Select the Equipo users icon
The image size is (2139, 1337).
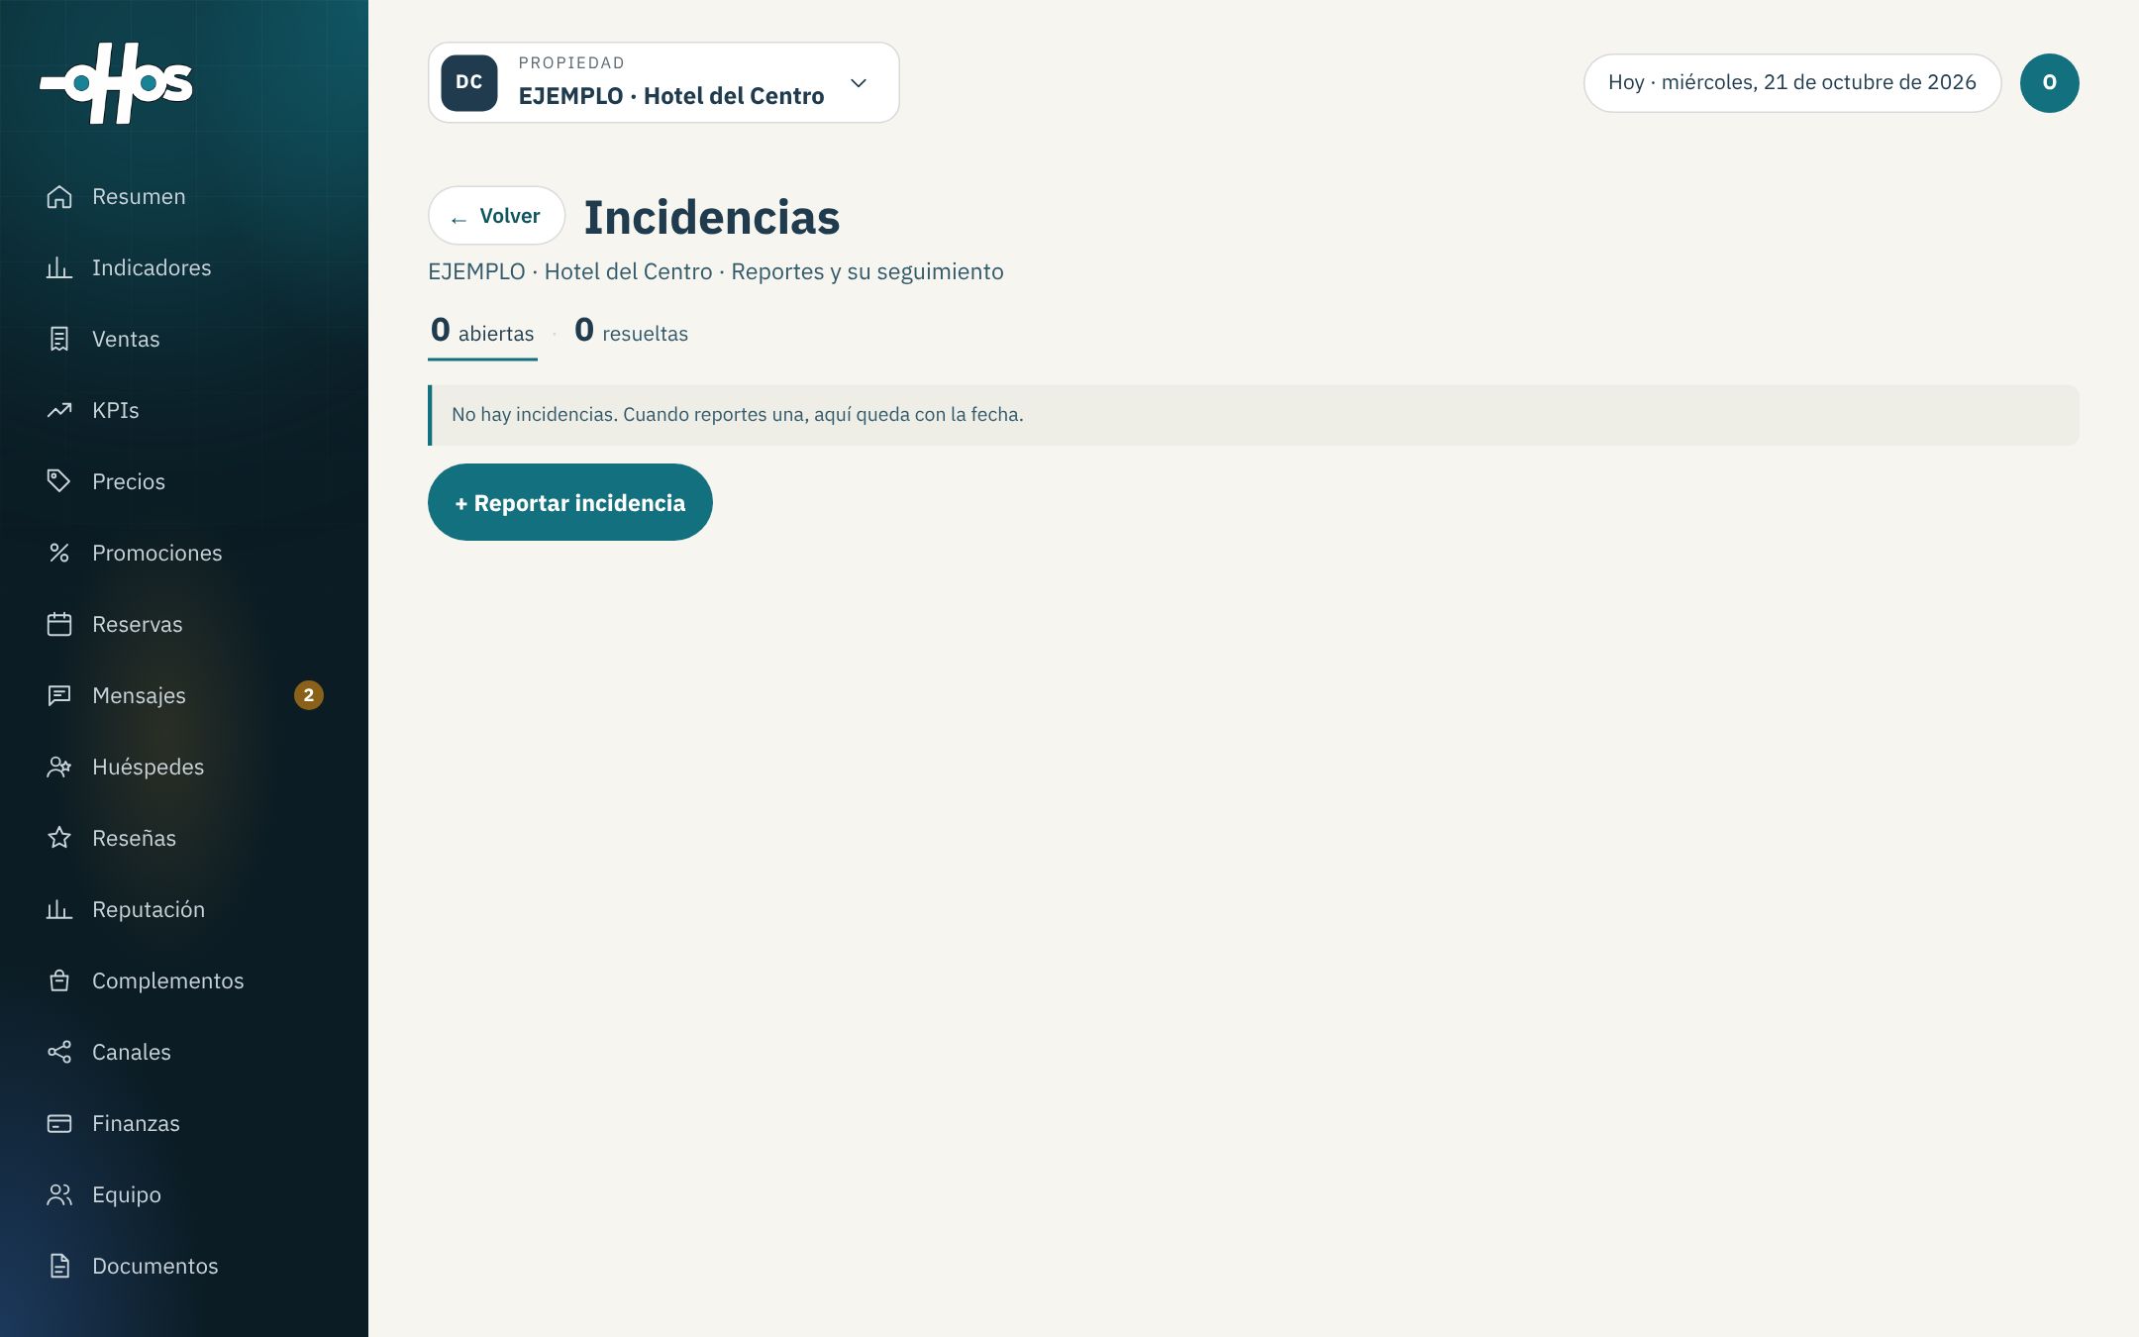(x=59, y=1194)
